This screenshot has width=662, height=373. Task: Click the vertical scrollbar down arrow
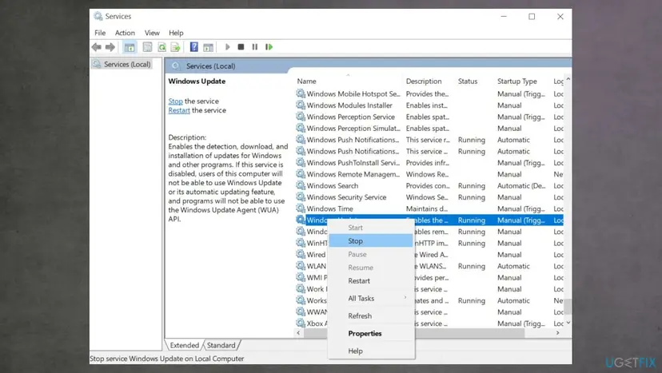[x=568, y=323]
